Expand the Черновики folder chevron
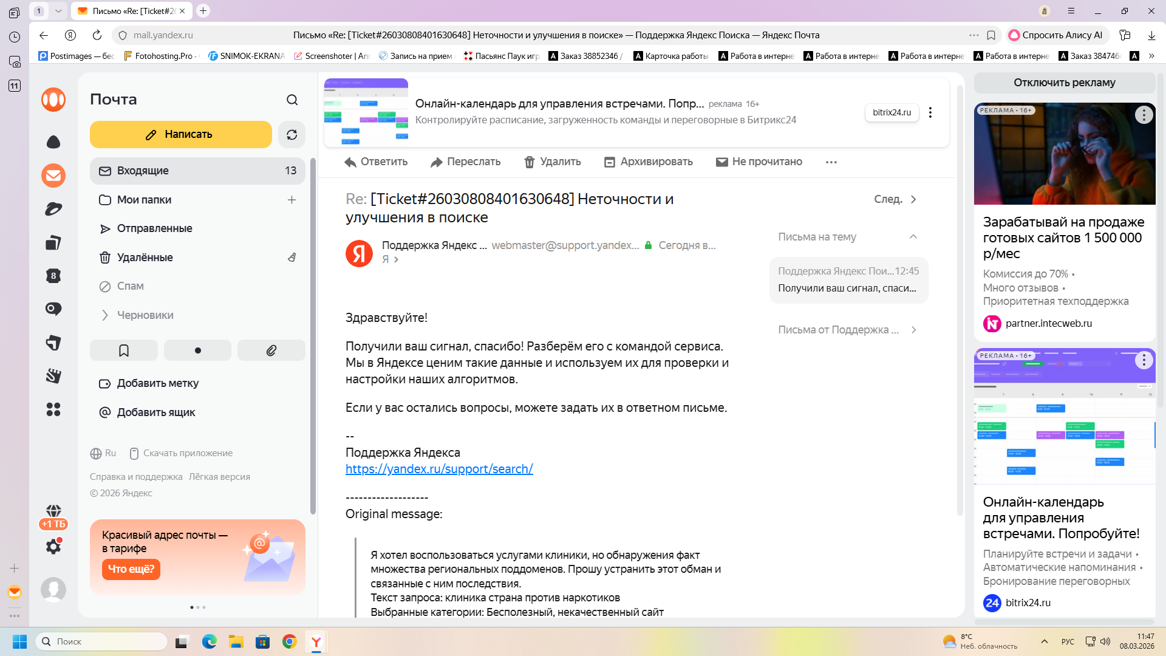This screenshot has width=1166, height=656. [x=104, y=315]
